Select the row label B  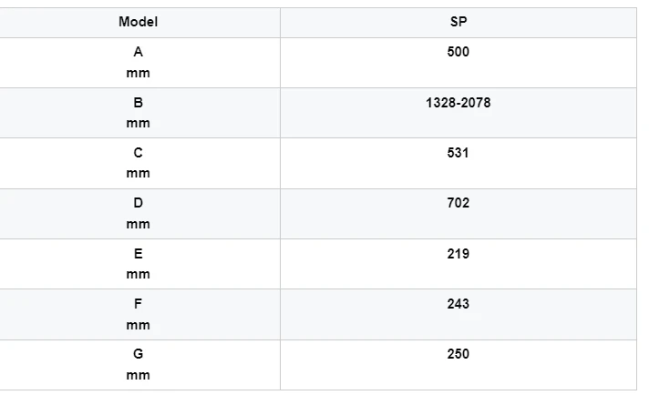tap(138, 103)
